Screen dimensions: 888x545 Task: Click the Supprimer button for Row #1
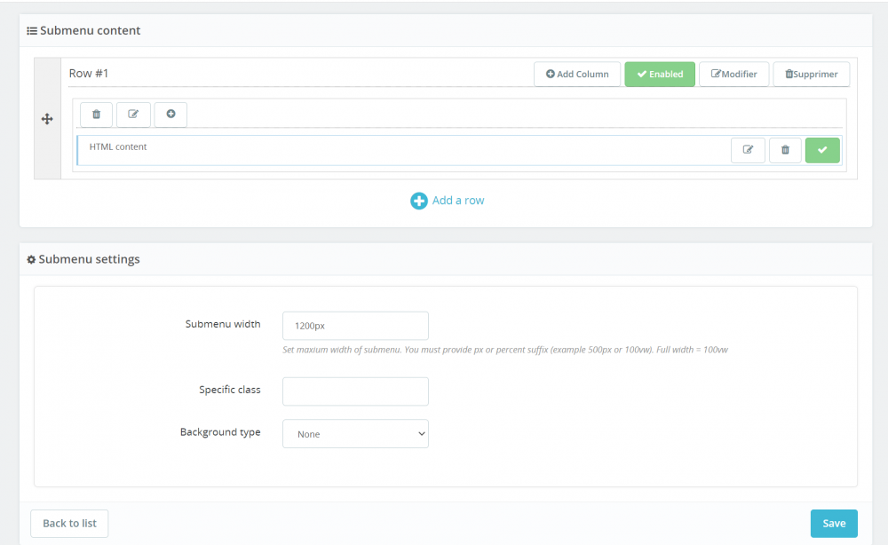pos(811,75)
